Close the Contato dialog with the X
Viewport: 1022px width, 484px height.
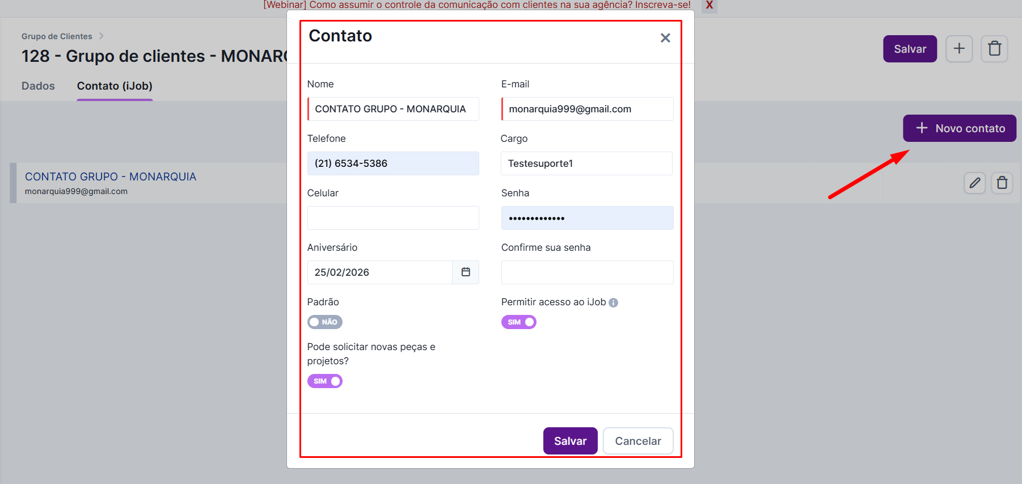(x=665, y=38)
